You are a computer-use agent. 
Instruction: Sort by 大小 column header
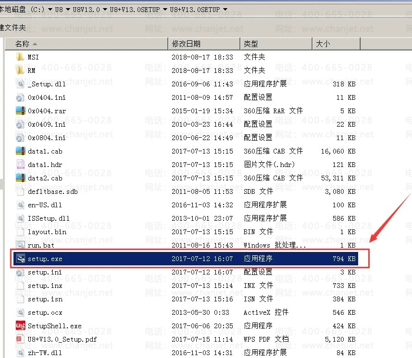click(x=336, y=44)
